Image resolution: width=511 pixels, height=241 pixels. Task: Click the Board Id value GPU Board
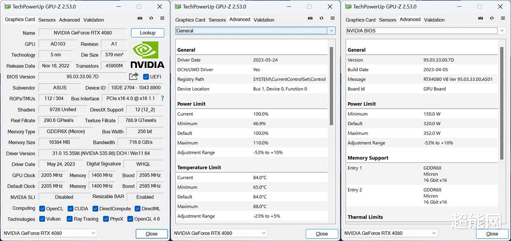pos(434,89)
